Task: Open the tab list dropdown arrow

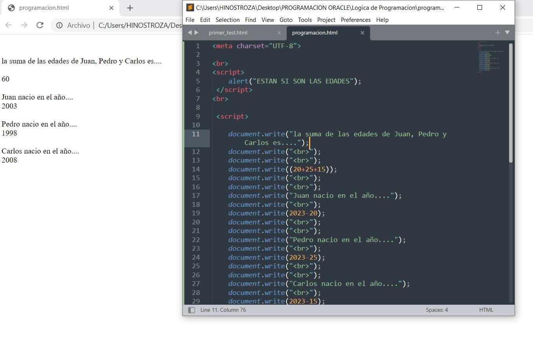Action: [507, 33]
